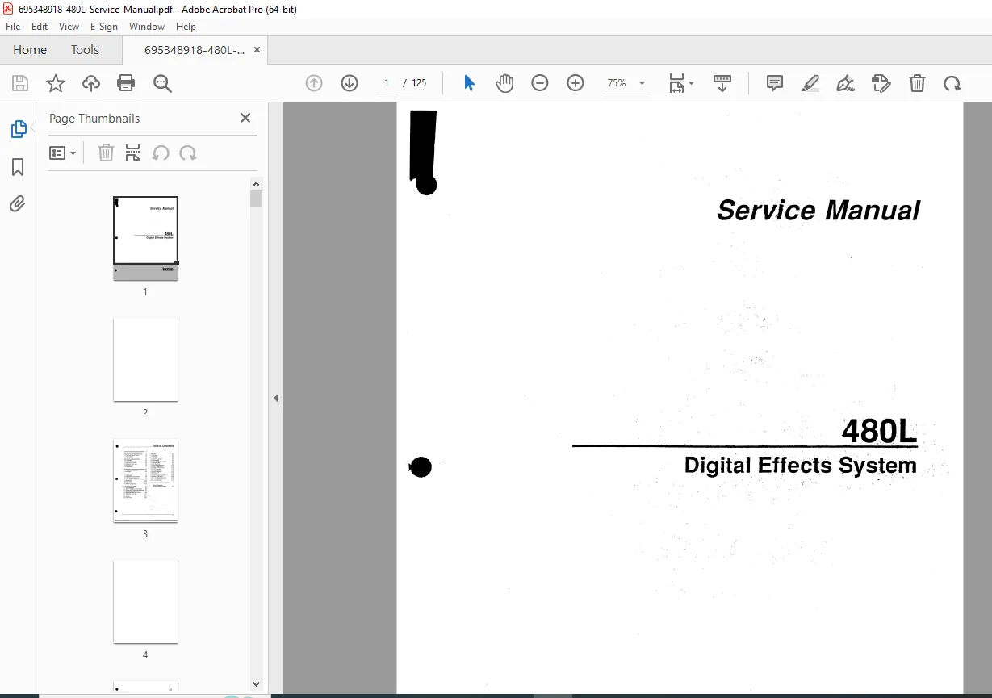Add a comment with speech bubble icon
Viewport: 992px width, 698px height.
775,83
